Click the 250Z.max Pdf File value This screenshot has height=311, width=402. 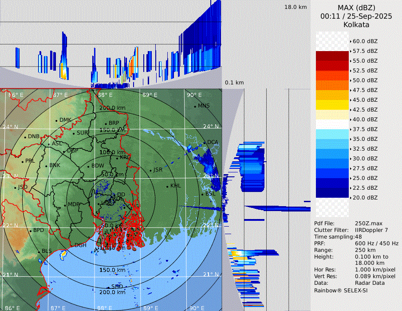(369, 223)
